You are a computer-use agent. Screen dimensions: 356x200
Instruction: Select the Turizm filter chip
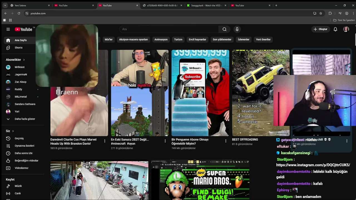point(178,39)
